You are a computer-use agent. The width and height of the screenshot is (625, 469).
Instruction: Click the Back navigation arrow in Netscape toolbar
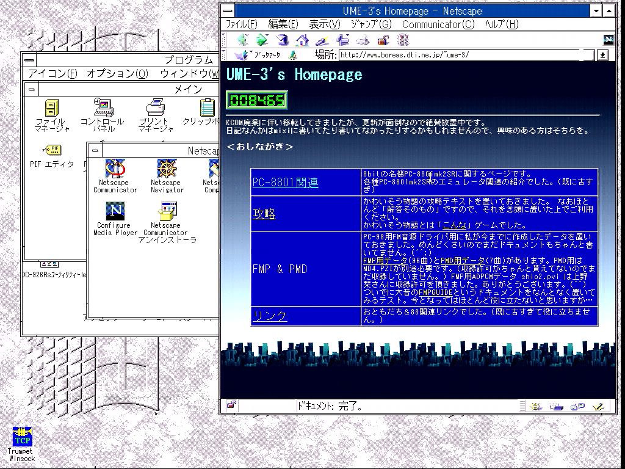click(243, 40)
